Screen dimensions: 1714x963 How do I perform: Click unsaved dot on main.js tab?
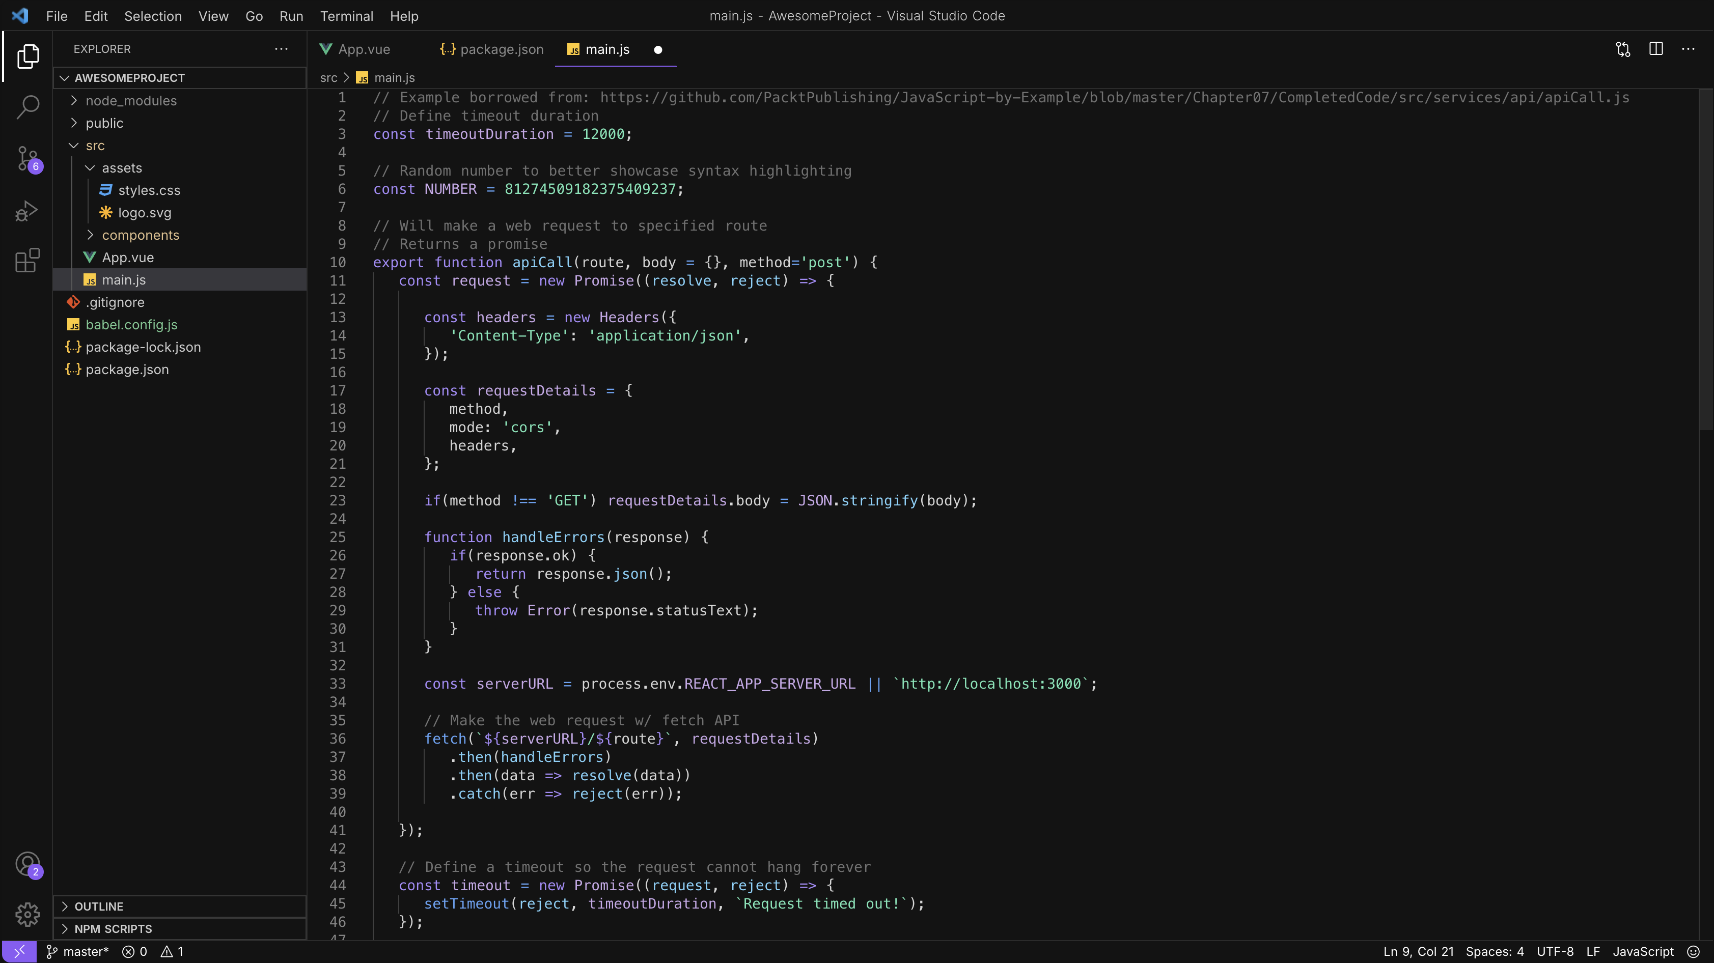tap(658, 50)
